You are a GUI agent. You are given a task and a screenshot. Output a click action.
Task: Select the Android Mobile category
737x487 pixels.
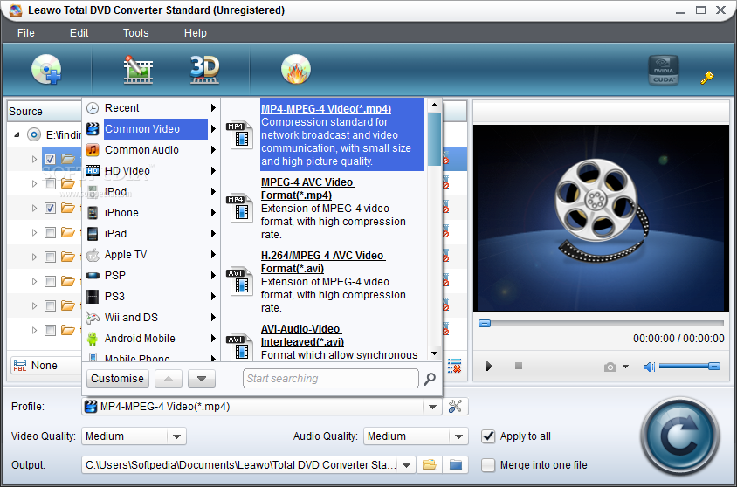tap(151, 338)
